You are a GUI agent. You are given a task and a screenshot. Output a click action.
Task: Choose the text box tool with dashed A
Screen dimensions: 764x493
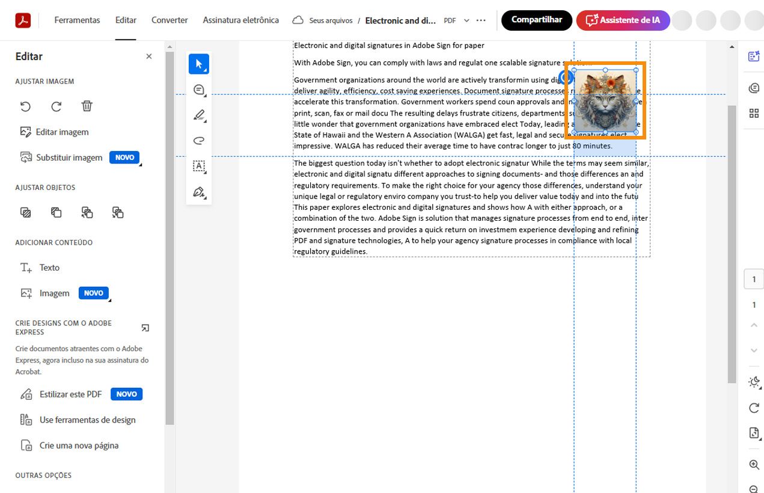click(198, 167)
